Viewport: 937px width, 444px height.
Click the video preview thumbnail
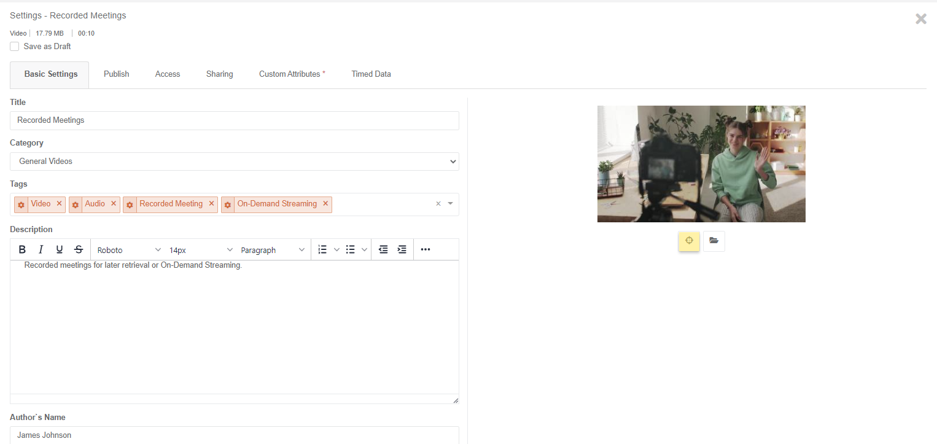click(x=701, y=164)
